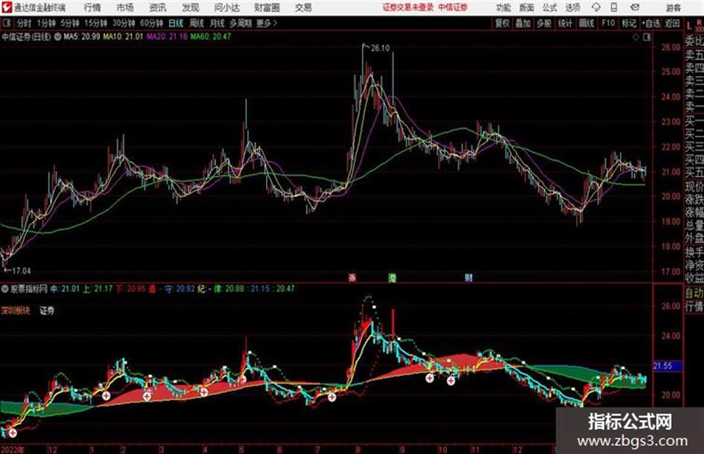704x454 pixels.
Task: Add stock via +自选 button
Action: [x=651, y=23]
